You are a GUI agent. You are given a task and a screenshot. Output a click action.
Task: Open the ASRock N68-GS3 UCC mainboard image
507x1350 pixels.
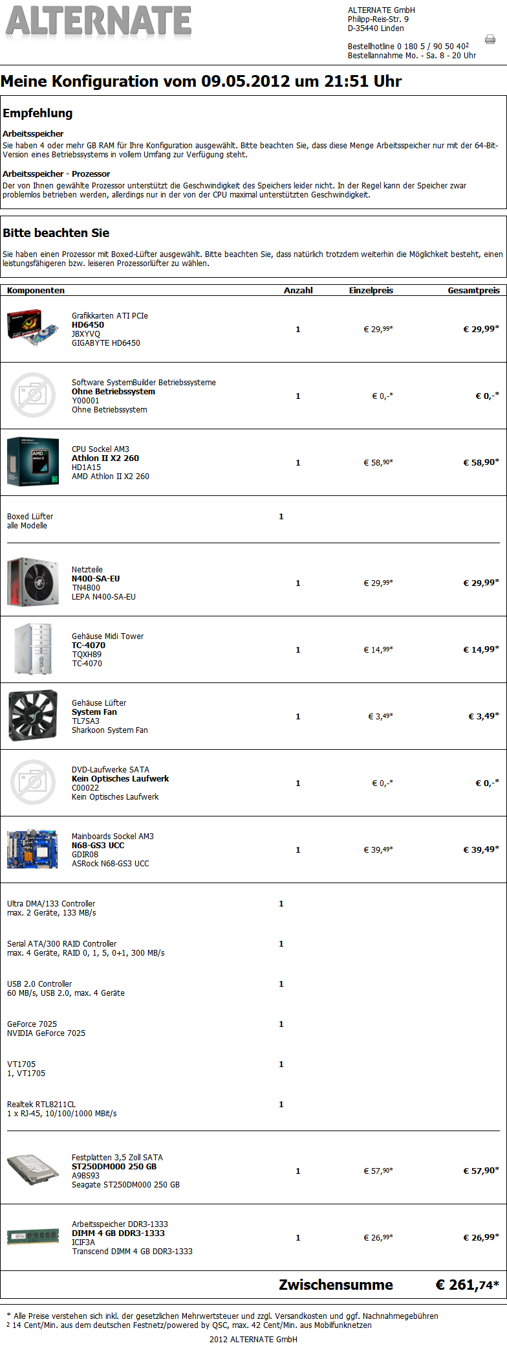[32, 849]
